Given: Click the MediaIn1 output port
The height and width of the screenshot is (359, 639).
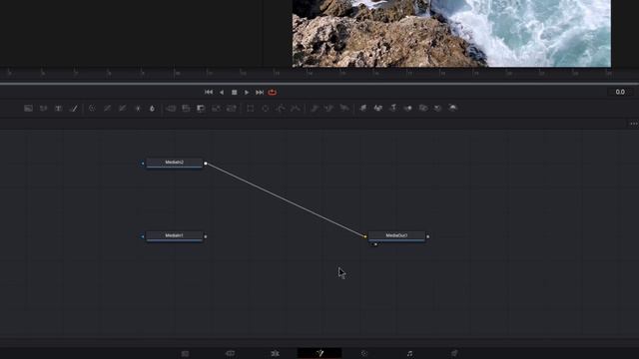Looking at the screenshot, I should click(x=206, y=236).
